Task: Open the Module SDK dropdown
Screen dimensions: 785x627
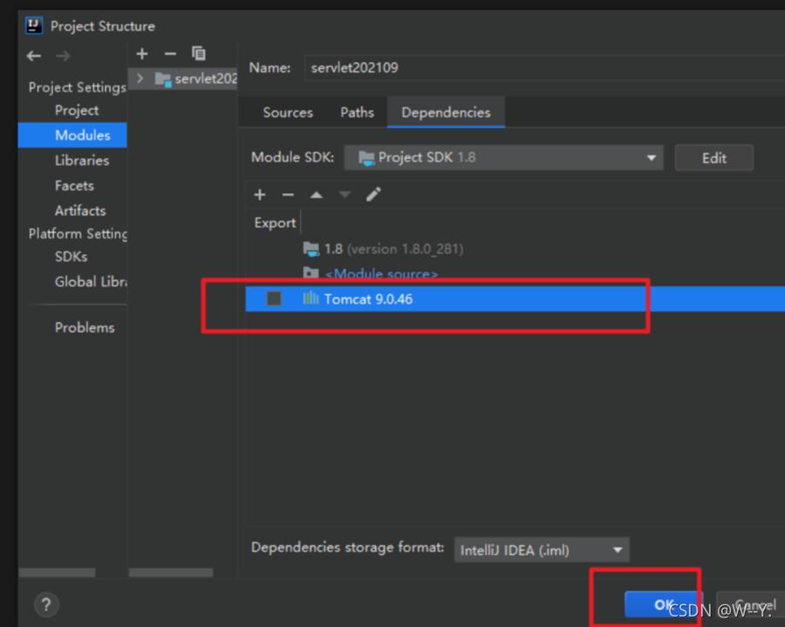Action: click(503, 158)
